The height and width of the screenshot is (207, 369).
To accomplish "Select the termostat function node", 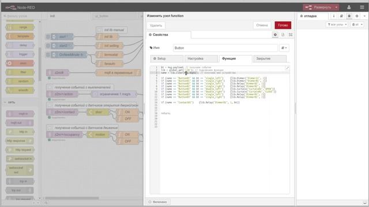I will pos(110,55).
